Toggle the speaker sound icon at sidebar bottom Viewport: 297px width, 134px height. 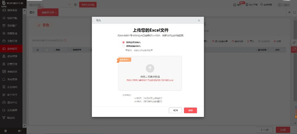(x=19, y=131)
